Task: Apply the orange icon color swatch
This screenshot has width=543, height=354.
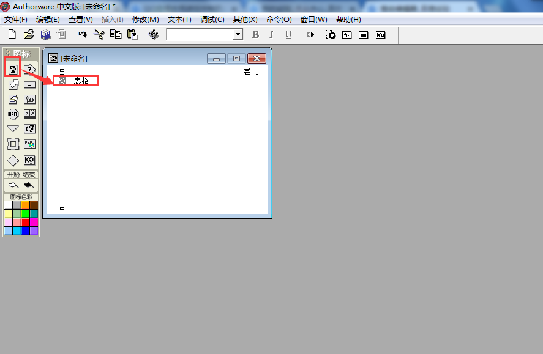Action: point(25,205)
